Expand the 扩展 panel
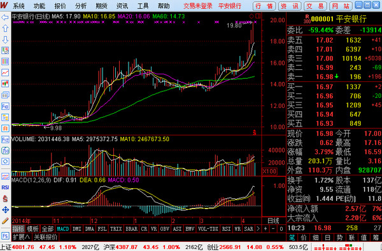 point(22,237)
